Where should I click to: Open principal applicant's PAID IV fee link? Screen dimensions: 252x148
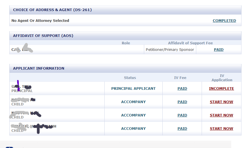pyautogui.click(x=182, y=88)
